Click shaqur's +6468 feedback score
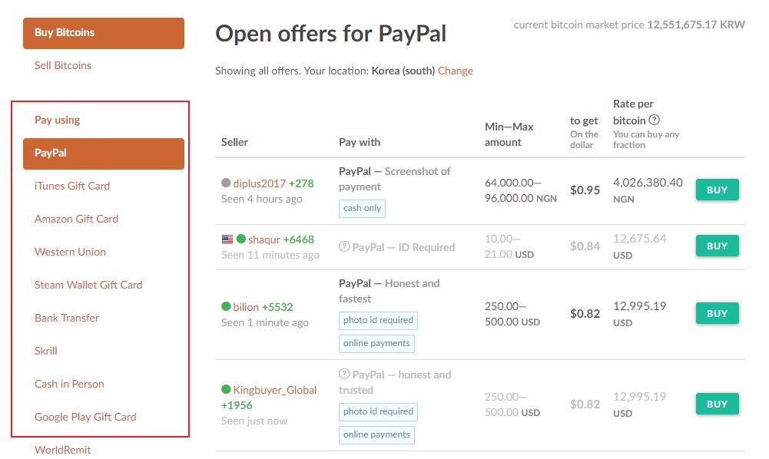Viewport: 769px width, 459px height. (298, 239)
